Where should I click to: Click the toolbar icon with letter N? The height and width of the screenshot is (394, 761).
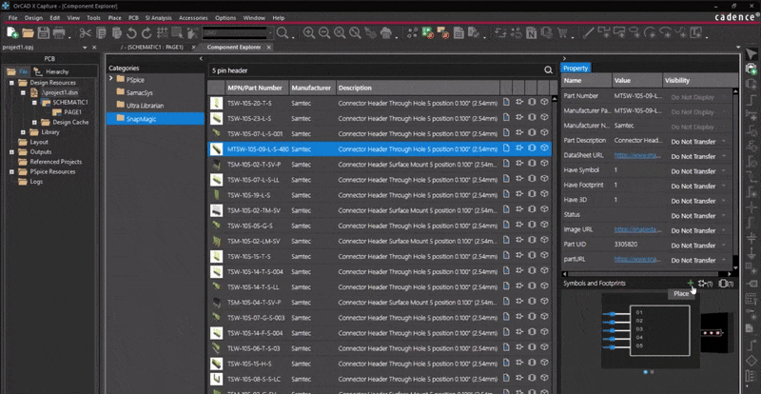pos(532,33)
